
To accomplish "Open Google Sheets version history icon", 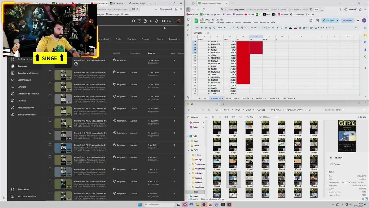I will point(311,21).
